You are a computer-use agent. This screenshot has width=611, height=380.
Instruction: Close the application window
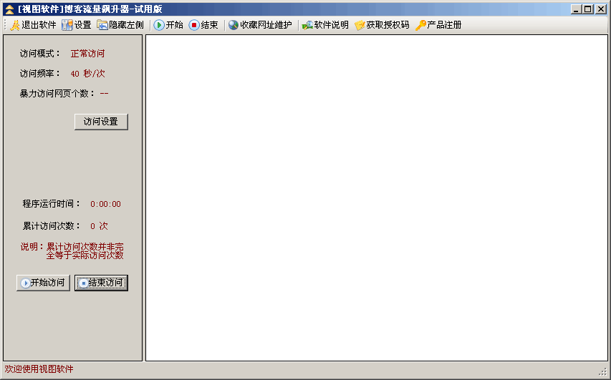[600, 9]
